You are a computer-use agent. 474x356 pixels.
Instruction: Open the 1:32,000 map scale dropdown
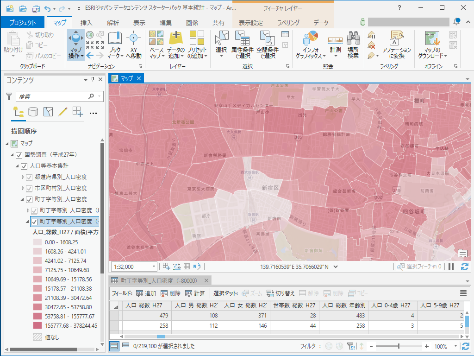click(154, 267)
